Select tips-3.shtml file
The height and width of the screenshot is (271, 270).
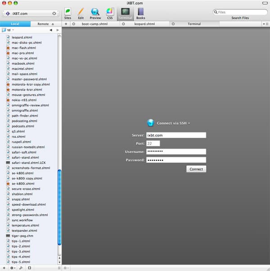(21, 252)
